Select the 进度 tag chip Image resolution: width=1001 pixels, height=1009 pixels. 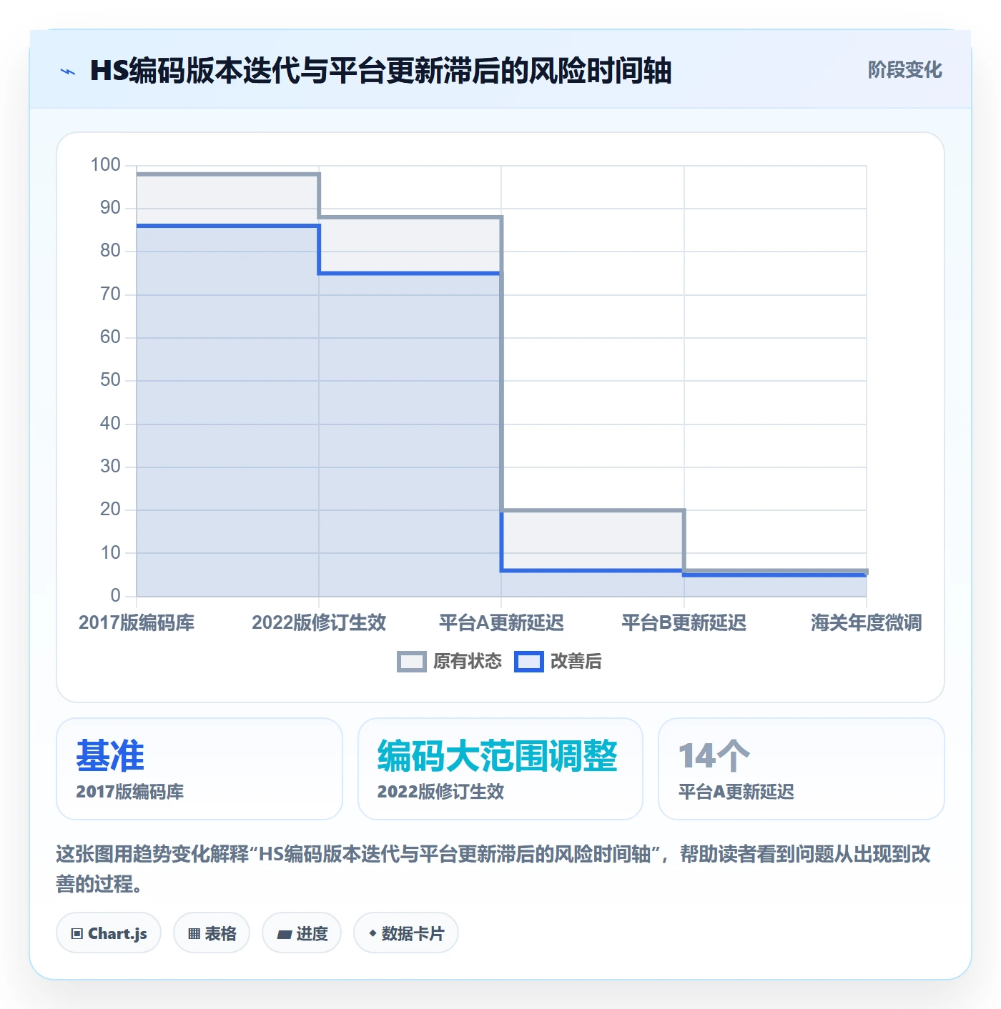tap(302, 933)
